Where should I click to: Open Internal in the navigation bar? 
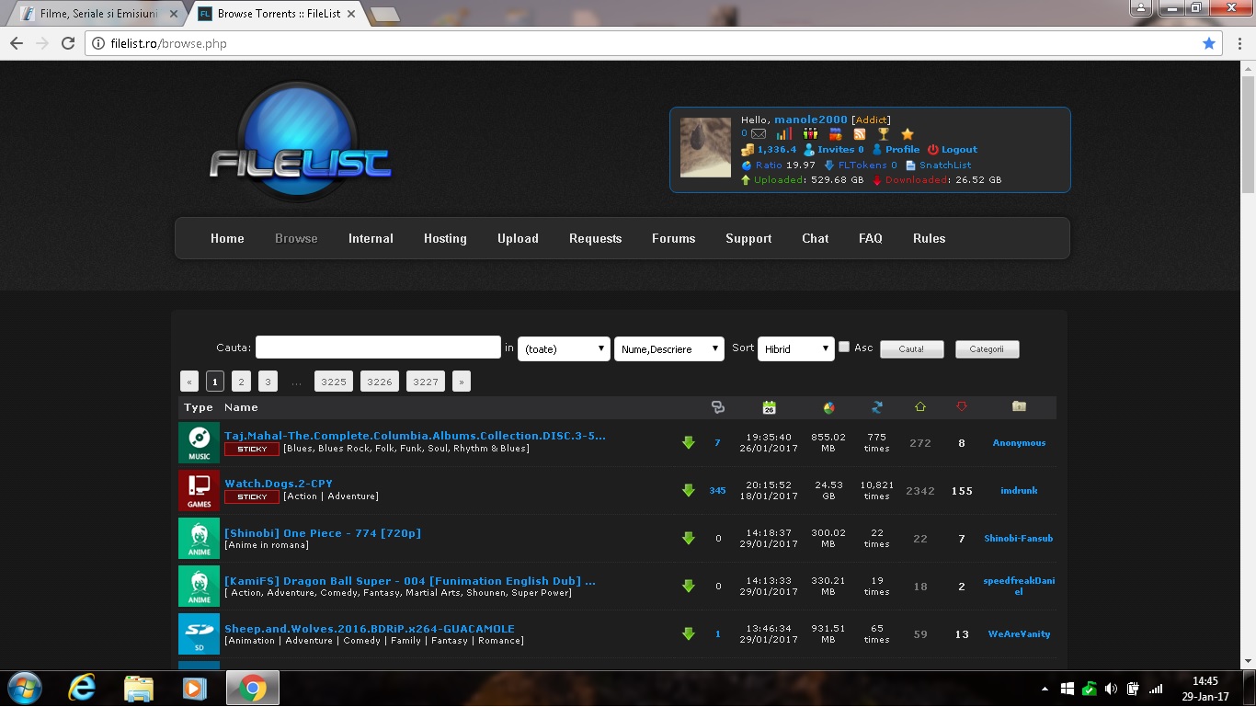click(371, 238)
